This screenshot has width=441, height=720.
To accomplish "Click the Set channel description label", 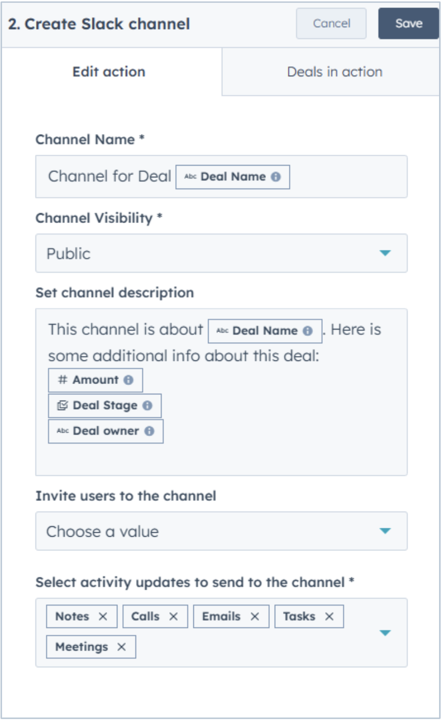I will [x=115, y=292].
